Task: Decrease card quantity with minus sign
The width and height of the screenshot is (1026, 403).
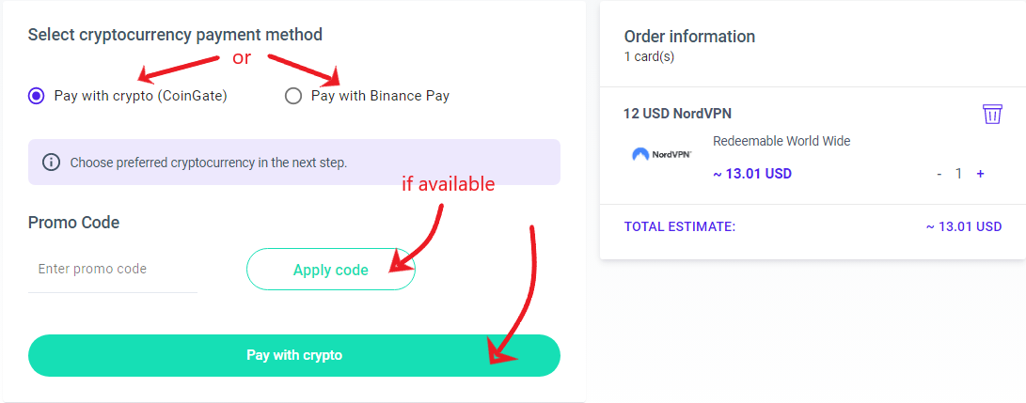Action: (939, 175)
